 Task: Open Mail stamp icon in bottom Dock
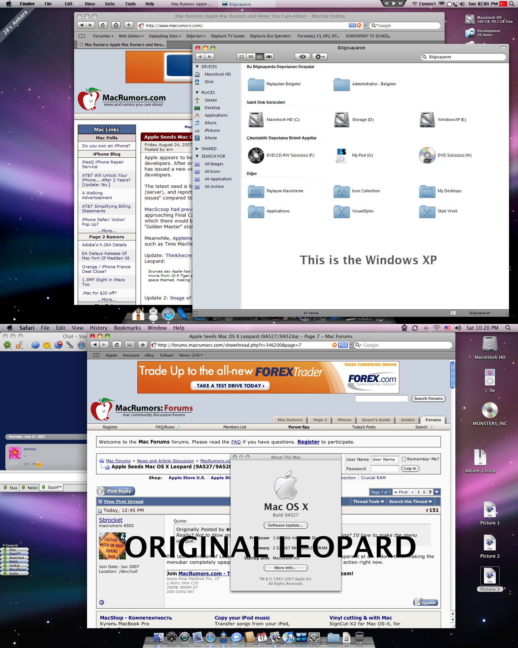click(x=197, y=637)
